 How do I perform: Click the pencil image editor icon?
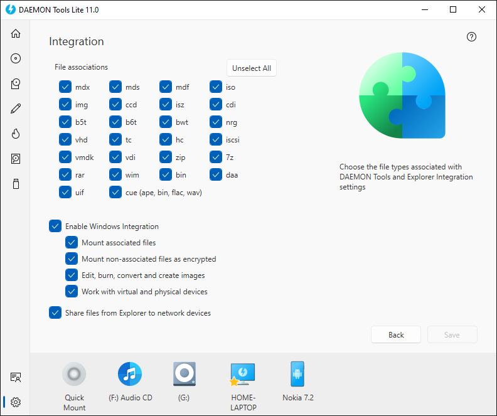(x=16, y=109)
